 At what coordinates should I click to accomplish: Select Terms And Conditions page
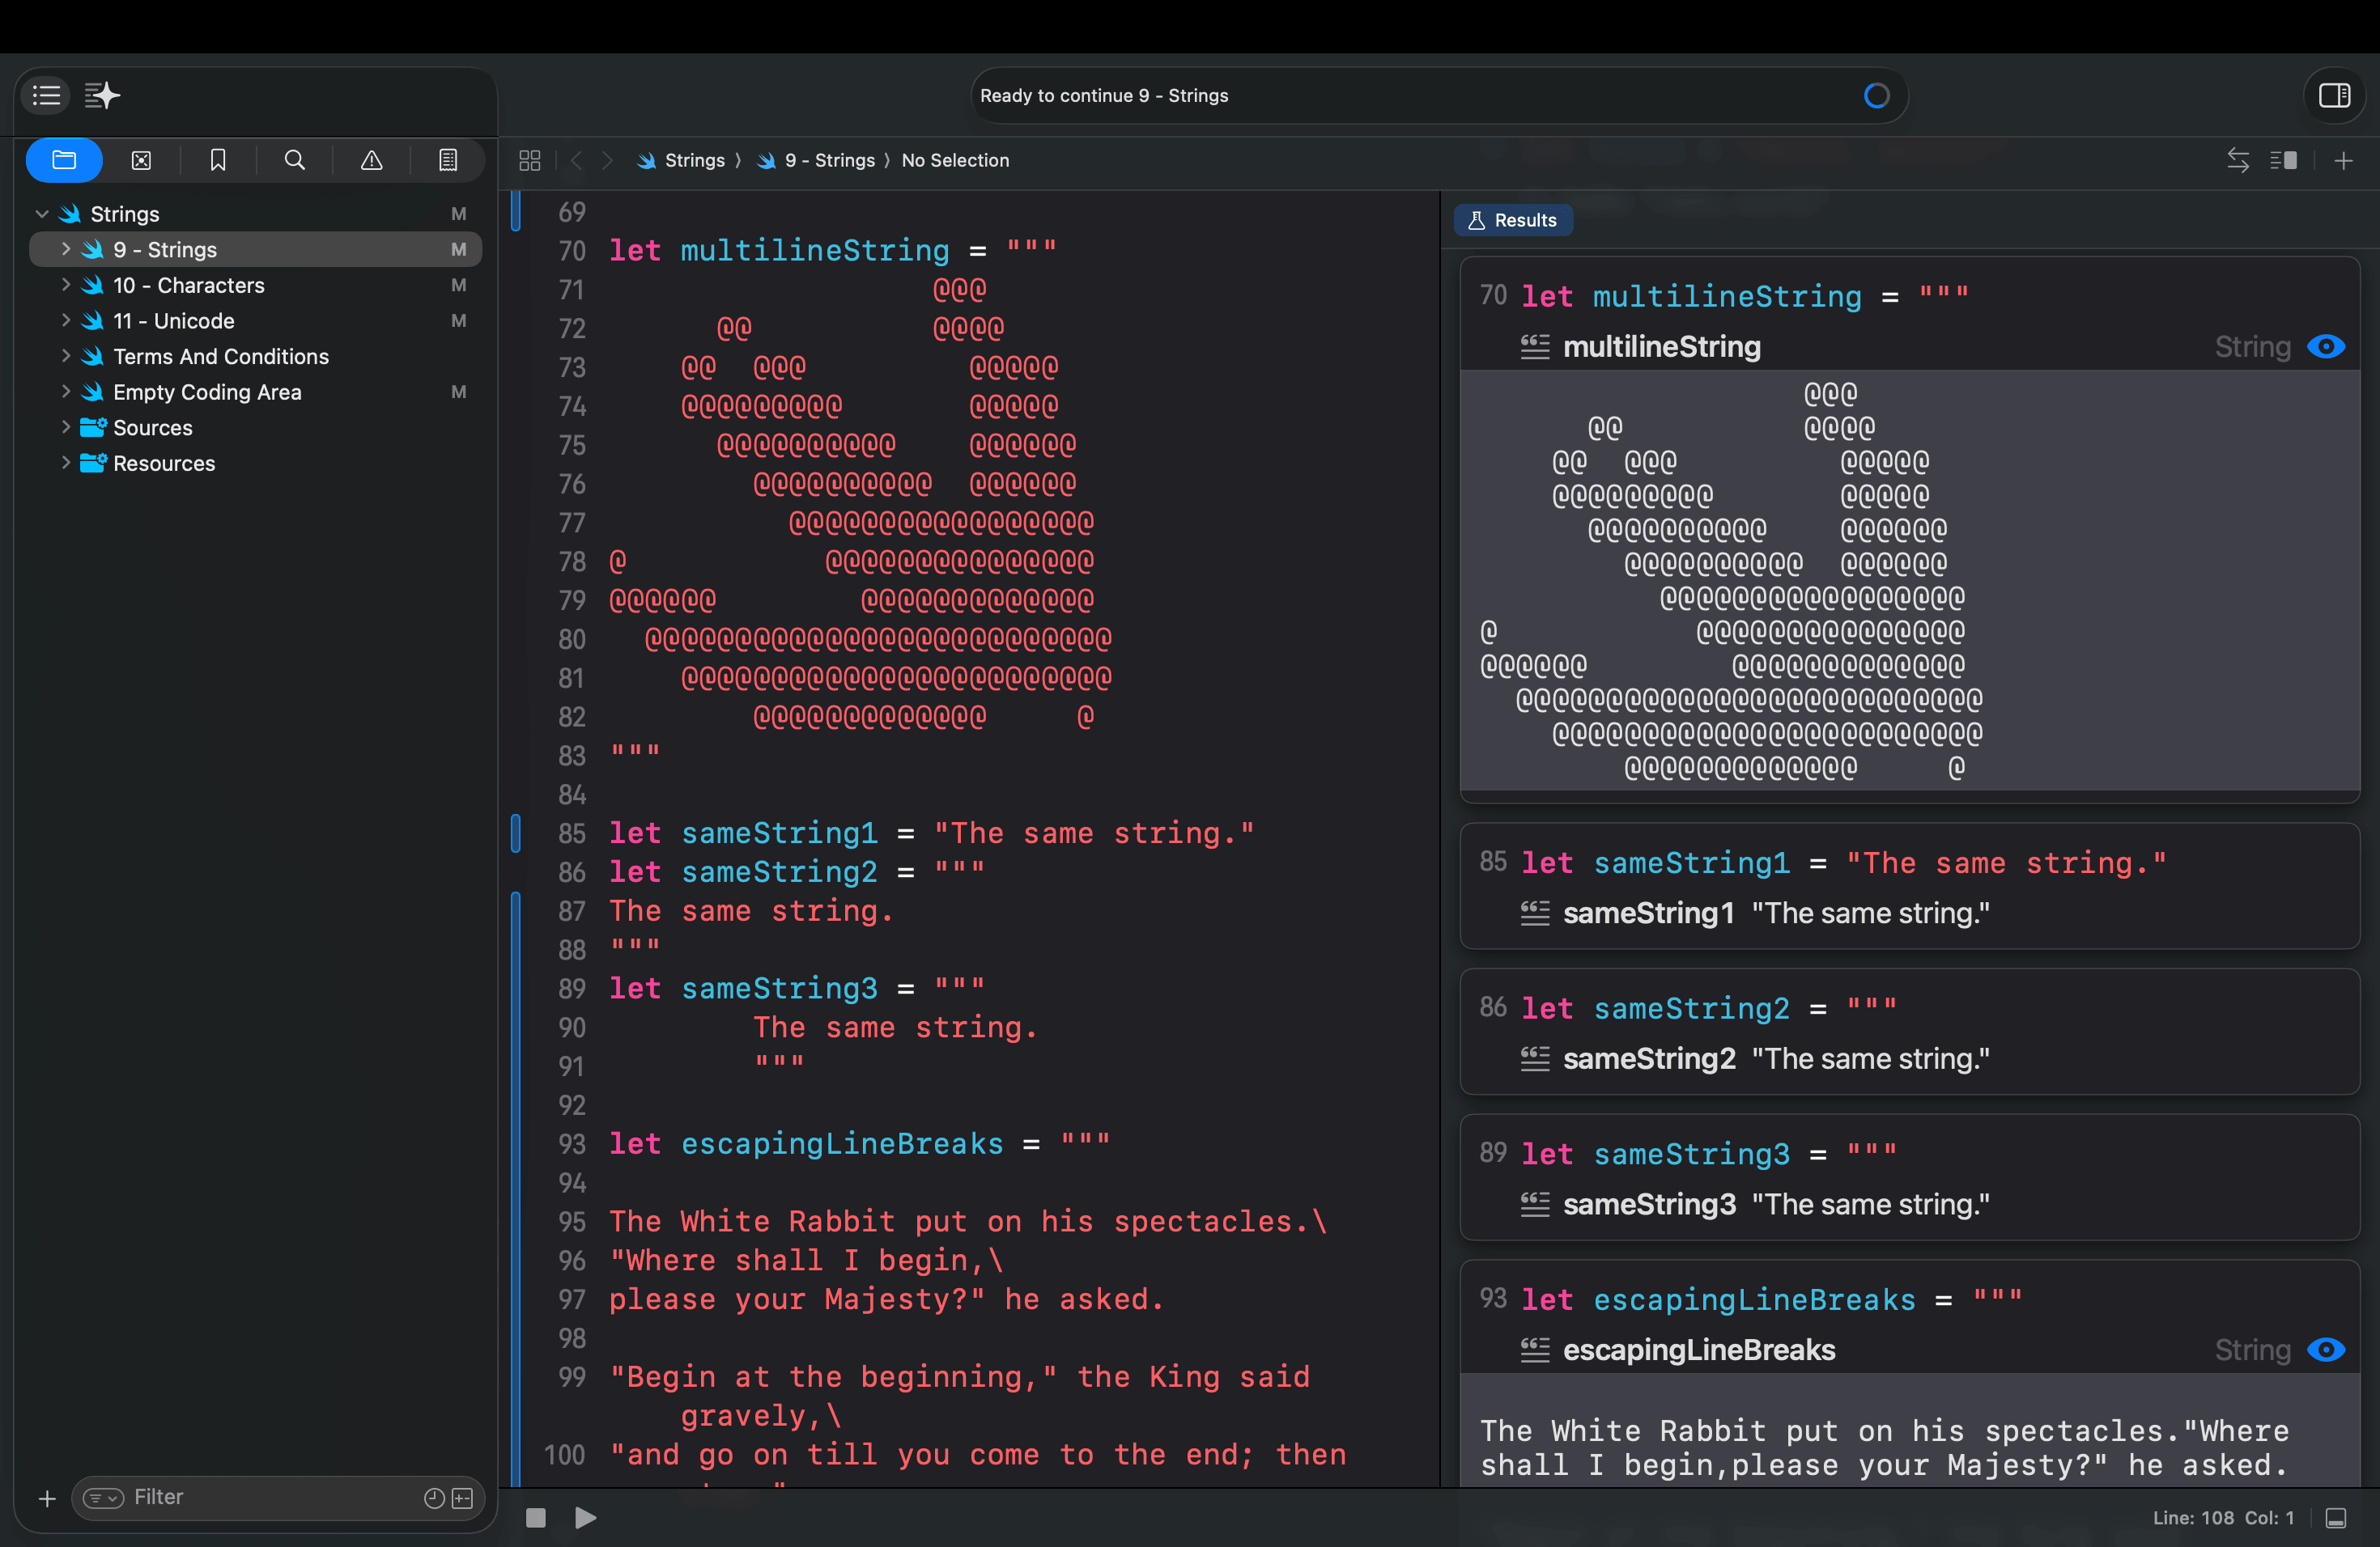coord(256,356)
